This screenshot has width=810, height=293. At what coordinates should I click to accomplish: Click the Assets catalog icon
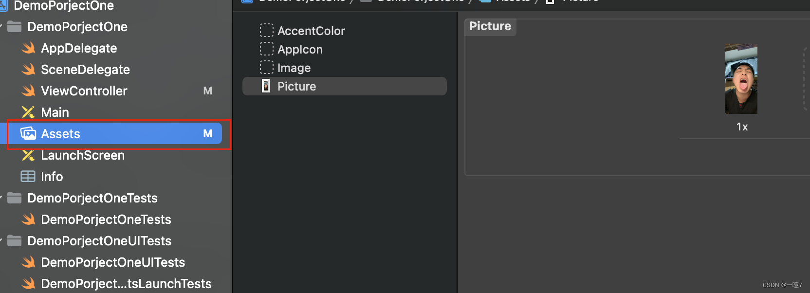[28, 133]
